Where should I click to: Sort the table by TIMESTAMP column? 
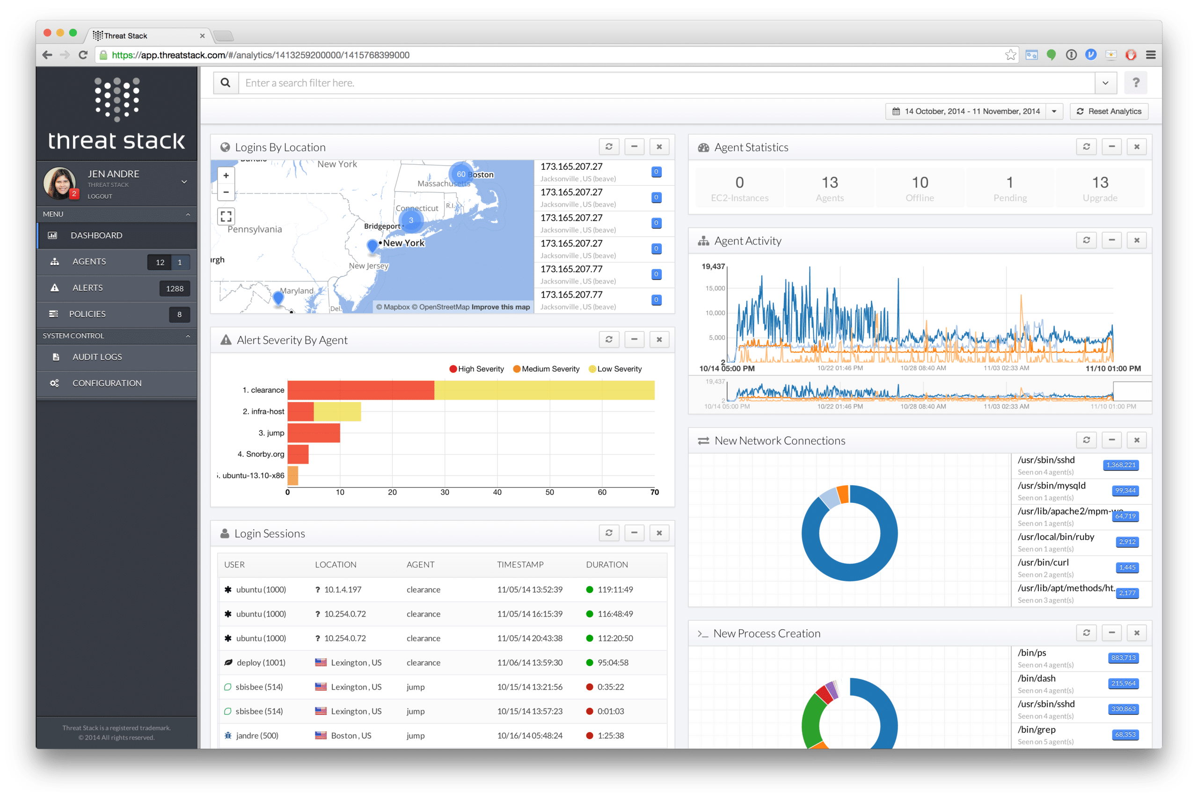coord(520,565)
